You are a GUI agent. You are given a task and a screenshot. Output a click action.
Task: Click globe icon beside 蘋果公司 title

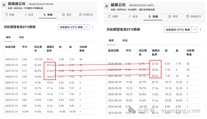click(x=106, y=6)
